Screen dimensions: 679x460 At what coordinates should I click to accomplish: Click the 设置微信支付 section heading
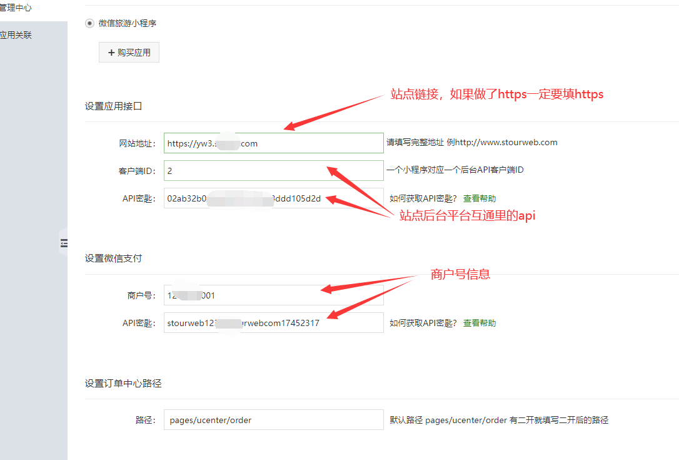pyautogui.click(x=114, y=258)
